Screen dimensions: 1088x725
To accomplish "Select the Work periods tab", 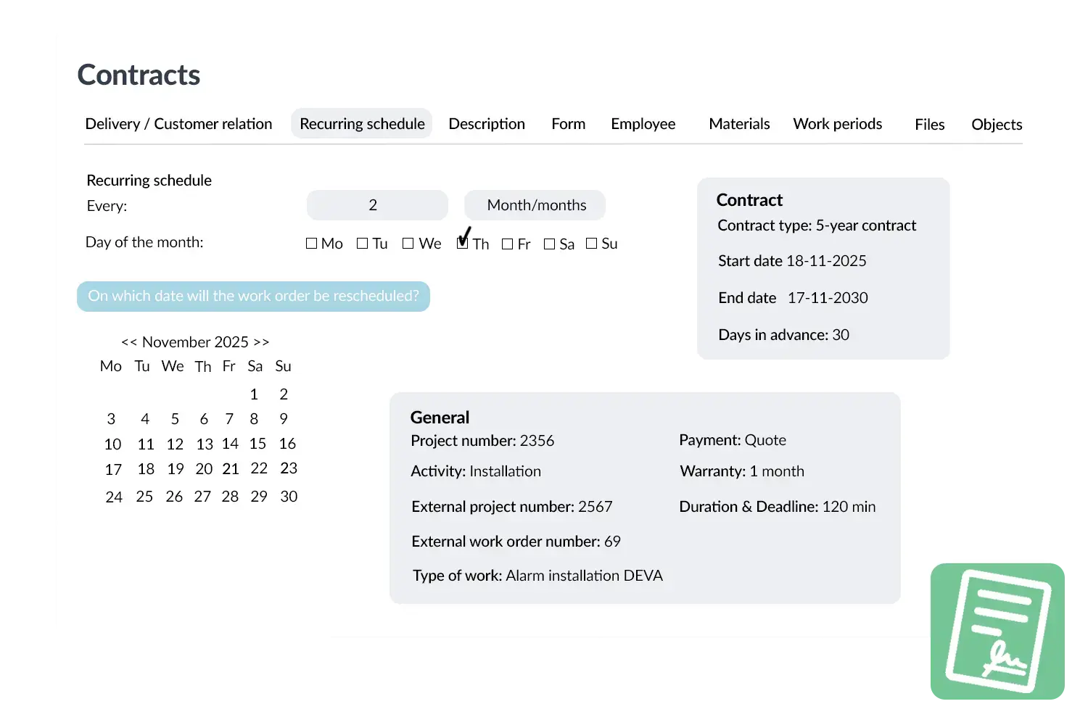I will pyautogui.click(x=837, y=124).
